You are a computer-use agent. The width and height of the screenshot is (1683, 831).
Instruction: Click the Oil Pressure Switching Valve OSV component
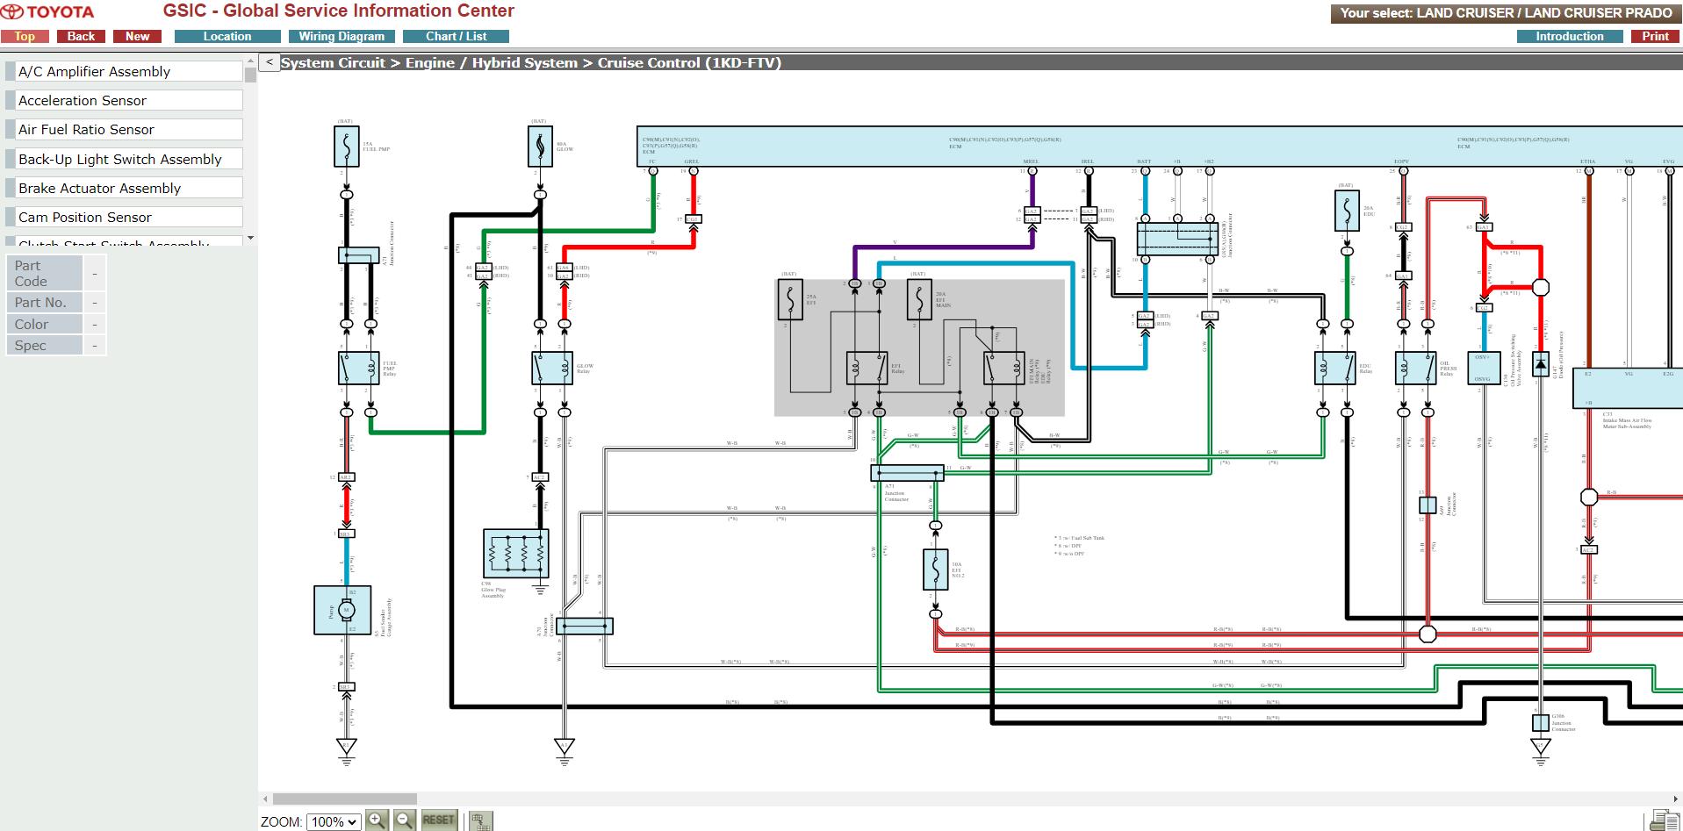(x=1483, y=369)
